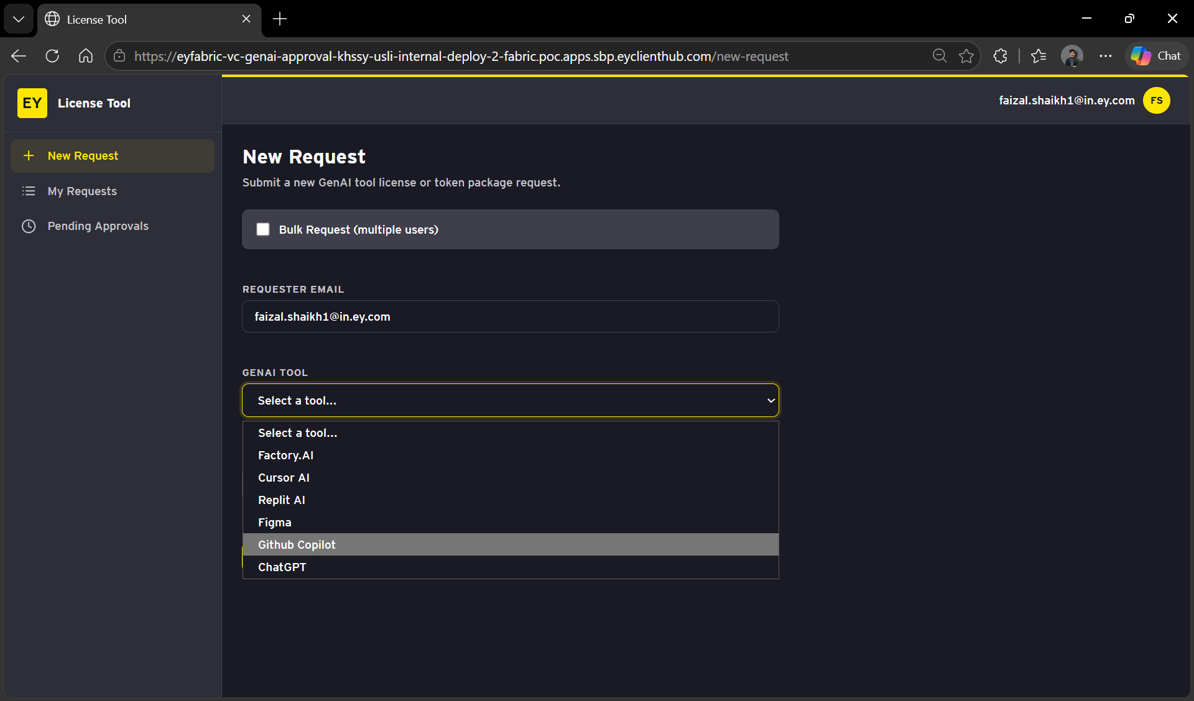Image resolution: width=1194 pixels, height=701 pixels.
Task: Open New Request in sidebar
Action: click(x=113, y=156)
